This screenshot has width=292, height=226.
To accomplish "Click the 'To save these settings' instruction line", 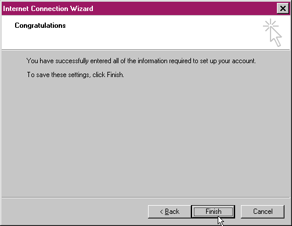I will (75, 75).
